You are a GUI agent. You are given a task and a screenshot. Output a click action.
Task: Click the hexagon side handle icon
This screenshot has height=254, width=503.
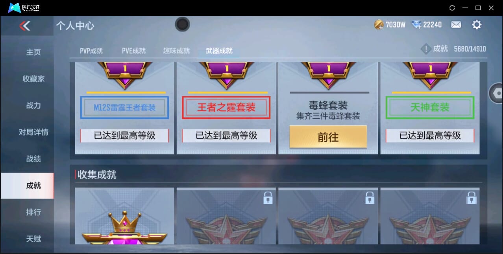[496, 93]
